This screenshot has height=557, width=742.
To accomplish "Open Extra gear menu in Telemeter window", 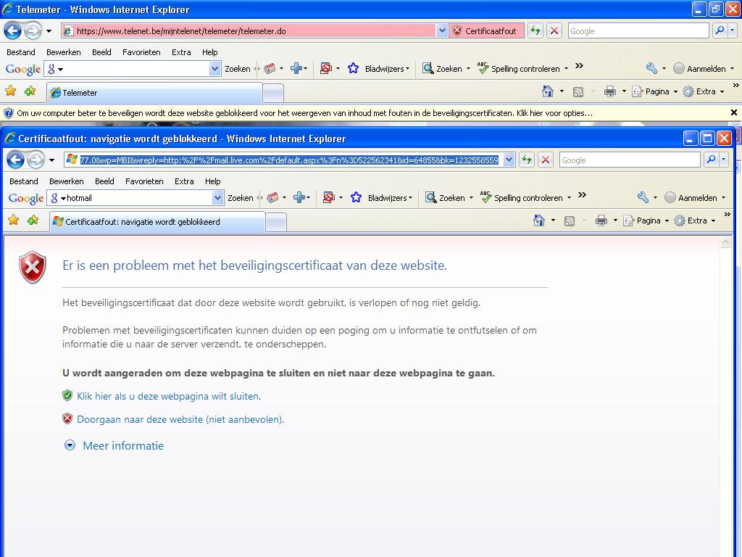I will coord(702,91).
